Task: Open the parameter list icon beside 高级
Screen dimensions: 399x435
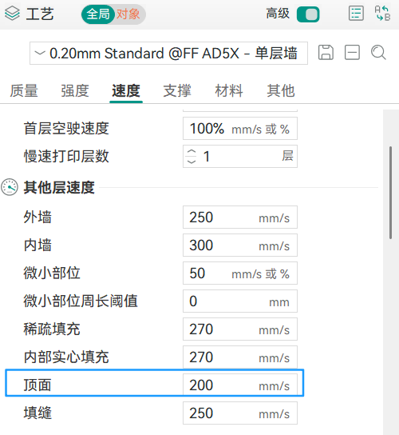Action: pos(356,14)
